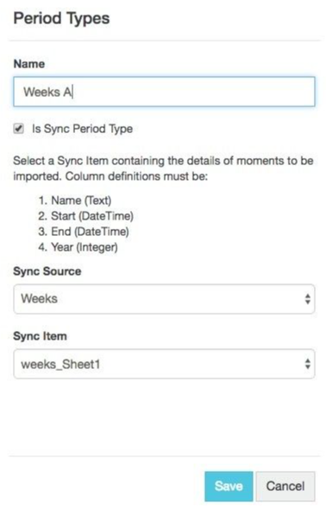The width and height of the screenshot is (326, 509).
Task: Click the Sync Item up-down arrows icon
Action: [x=308, y=364]
